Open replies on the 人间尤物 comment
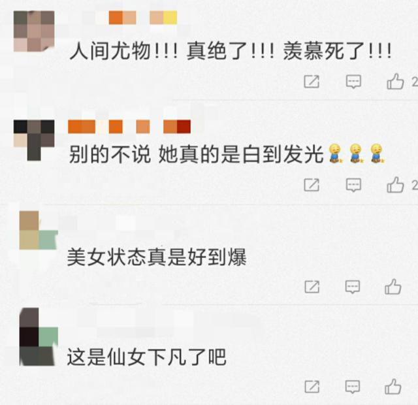This screenshot has height=405, width=418. click(353, 82)
